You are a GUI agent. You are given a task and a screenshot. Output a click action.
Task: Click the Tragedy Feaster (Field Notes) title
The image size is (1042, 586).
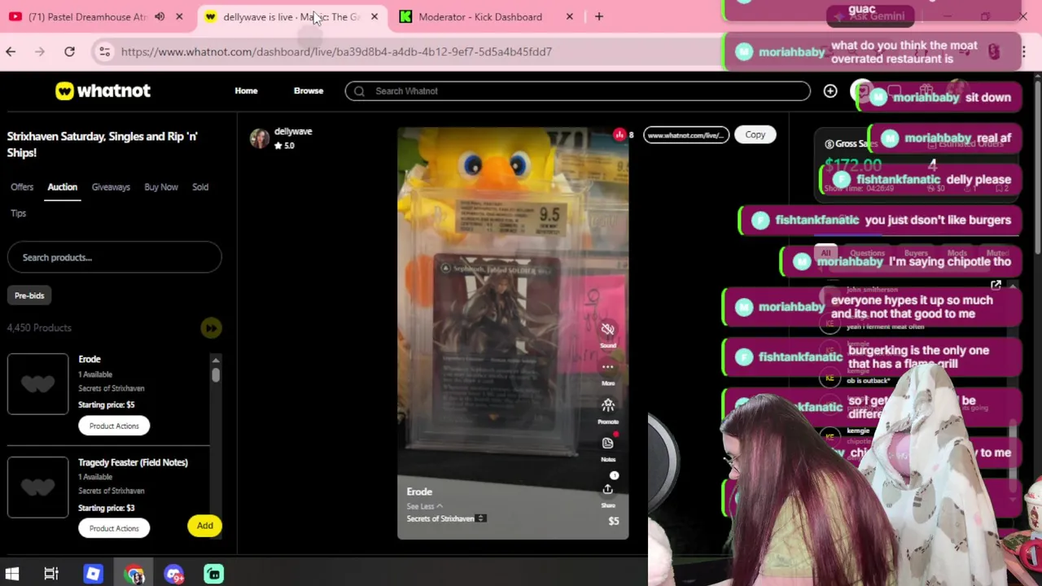click(133, 462)
